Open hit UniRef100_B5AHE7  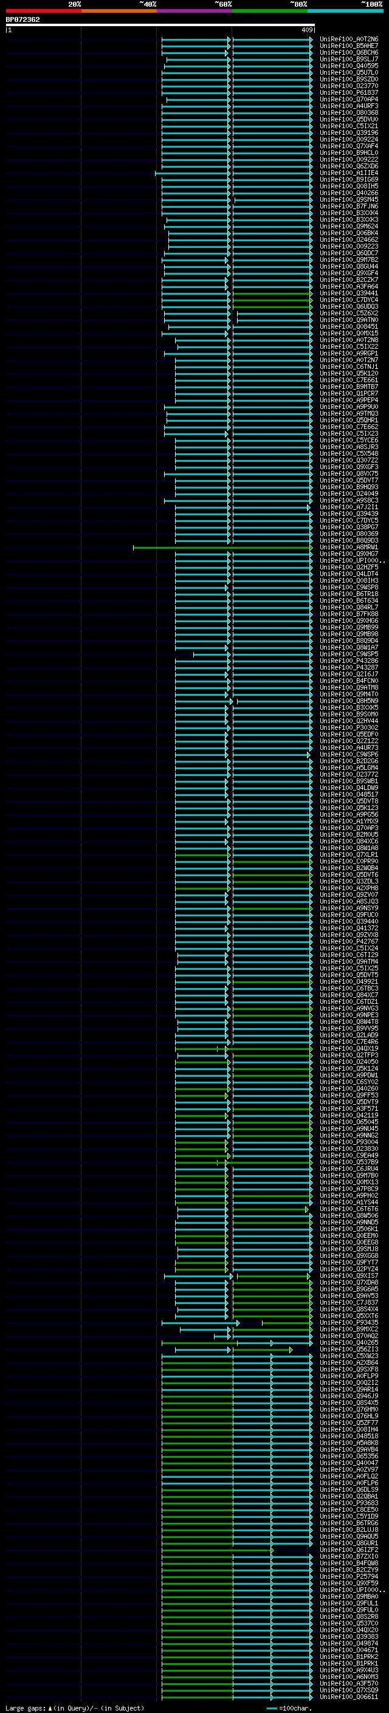pyautogui.click(x=349, y=46)
